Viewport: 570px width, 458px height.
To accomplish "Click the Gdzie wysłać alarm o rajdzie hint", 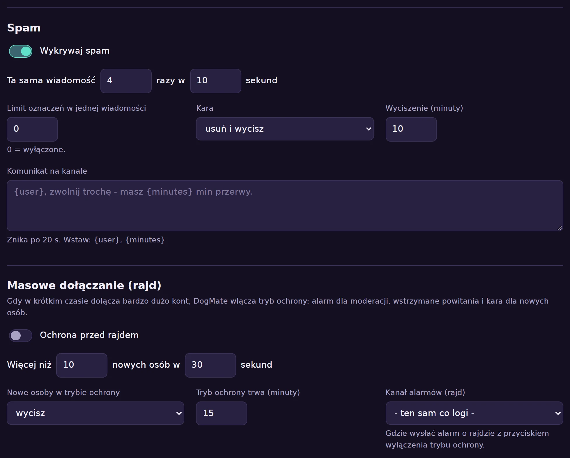I will coord(467,439).
